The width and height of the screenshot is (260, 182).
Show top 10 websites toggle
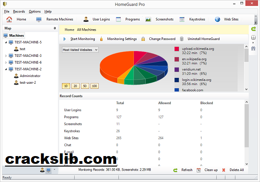point(66,86)
